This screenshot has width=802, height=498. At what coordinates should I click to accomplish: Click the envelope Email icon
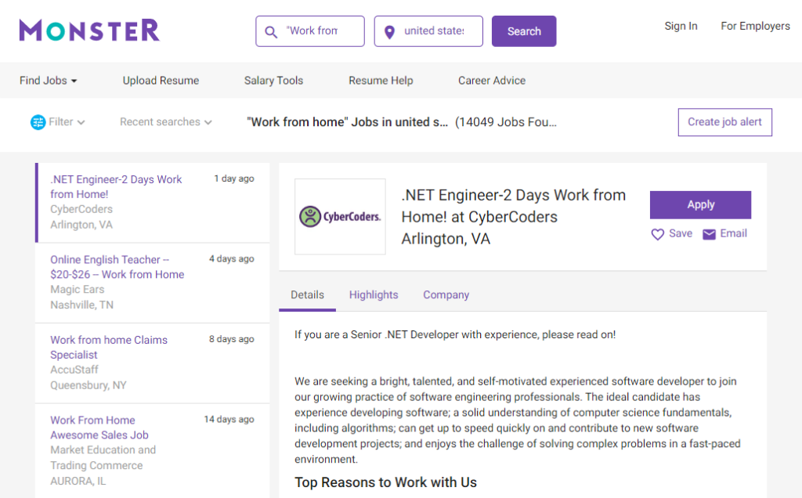[x=709, y=234]
